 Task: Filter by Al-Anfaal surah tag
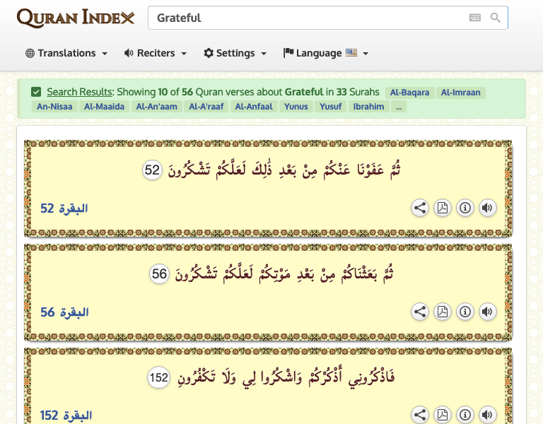[x=254, y=107]
